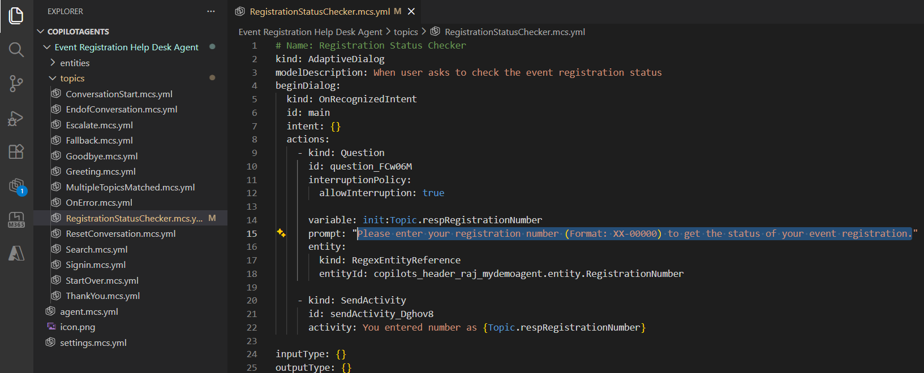Open the Explorer view in activity bar
The image size is (924, 373).
[x=16, y=15]
